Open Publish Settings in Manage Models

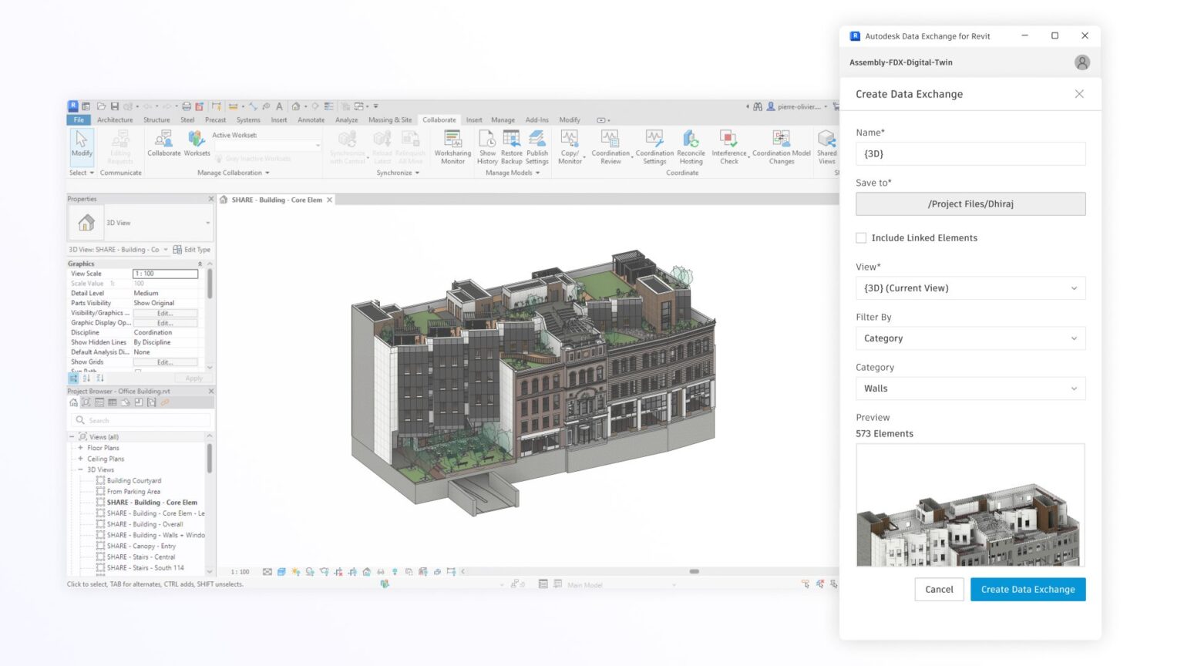click(536, 146)
